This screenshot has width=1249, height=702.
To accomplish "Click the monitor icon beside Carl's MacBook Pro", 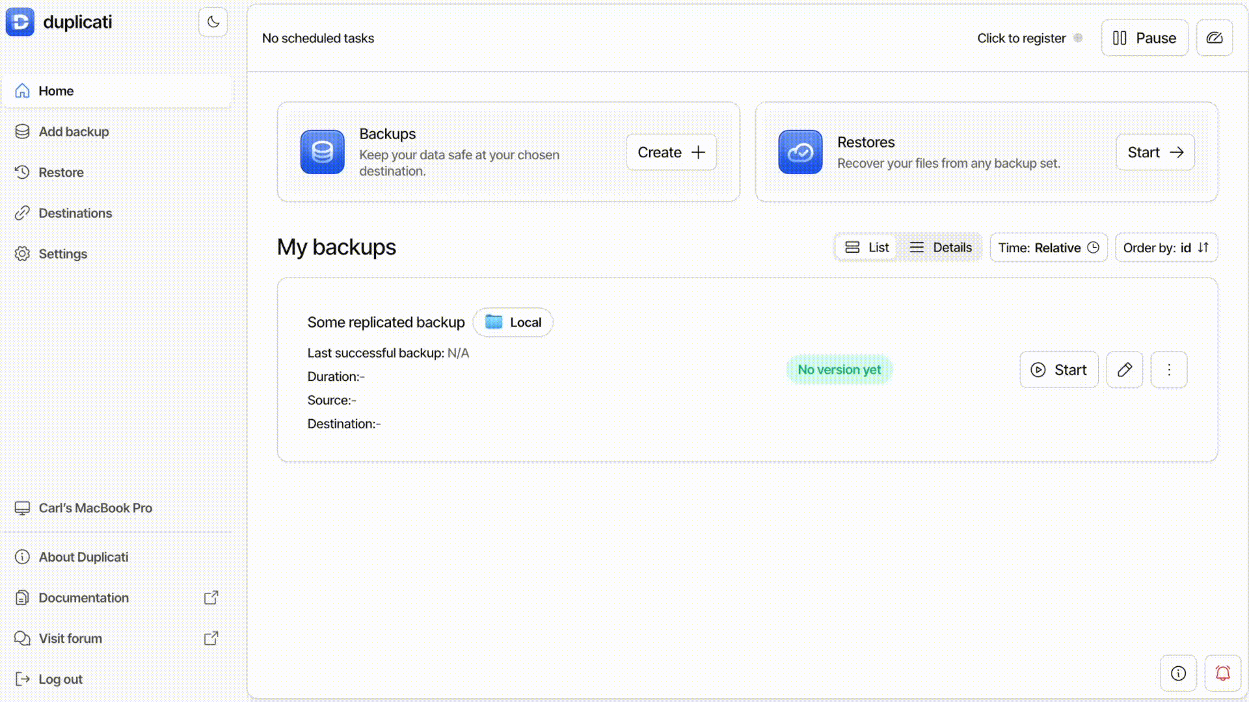I will click(23, 508).
